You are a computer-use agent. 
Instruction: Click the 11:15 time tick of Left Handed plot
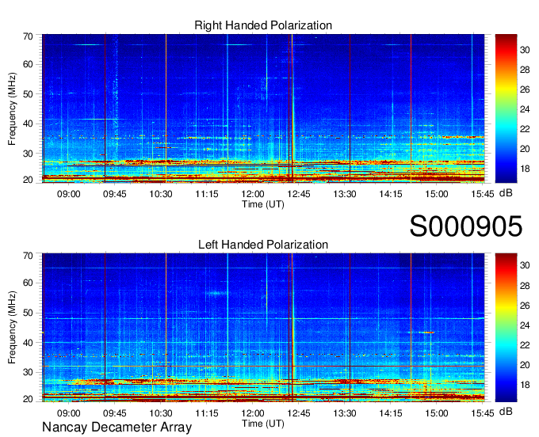tap(207, 413)
